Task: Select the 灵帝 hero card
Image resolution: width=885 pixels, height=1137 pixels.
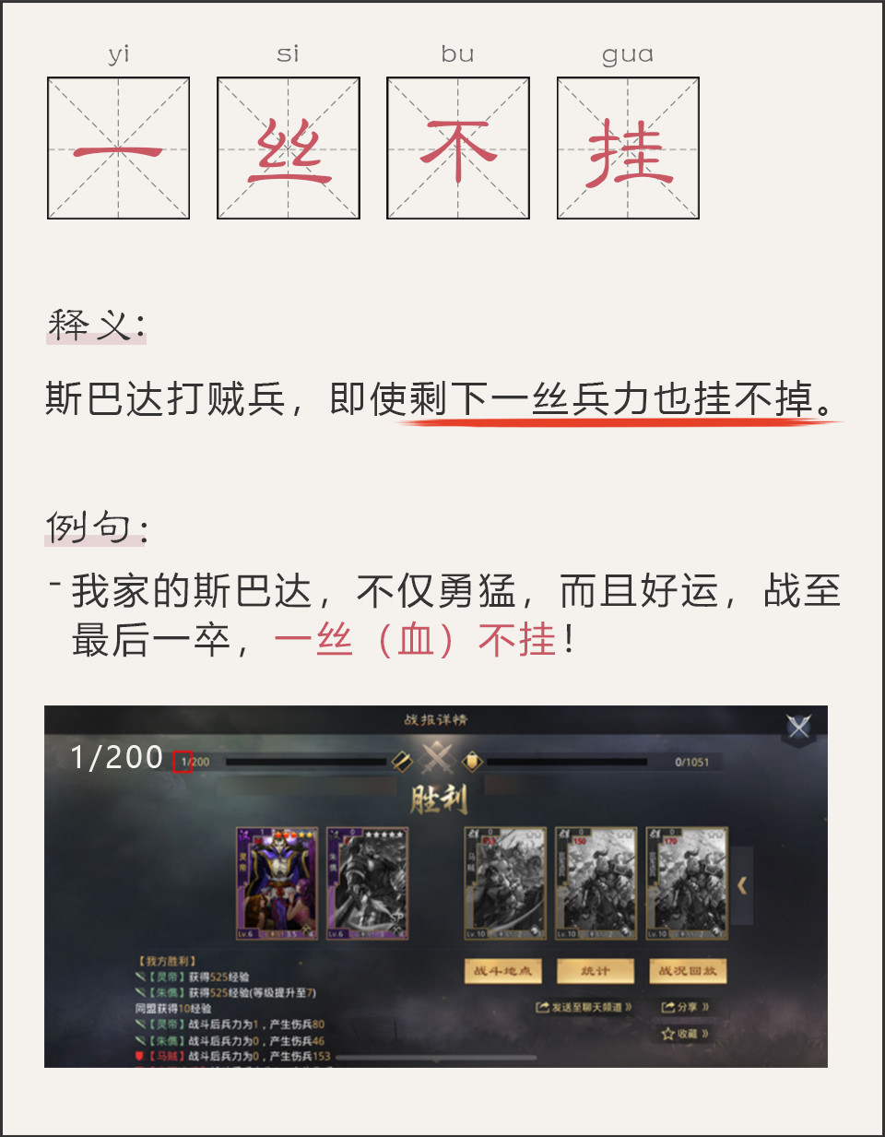Action: click(x=277, y=883)
